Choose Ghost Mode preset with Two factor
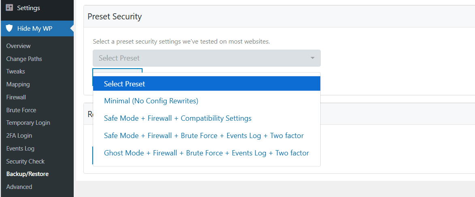Viewport: 475px width, 197px height. click(x=207, y=153)
